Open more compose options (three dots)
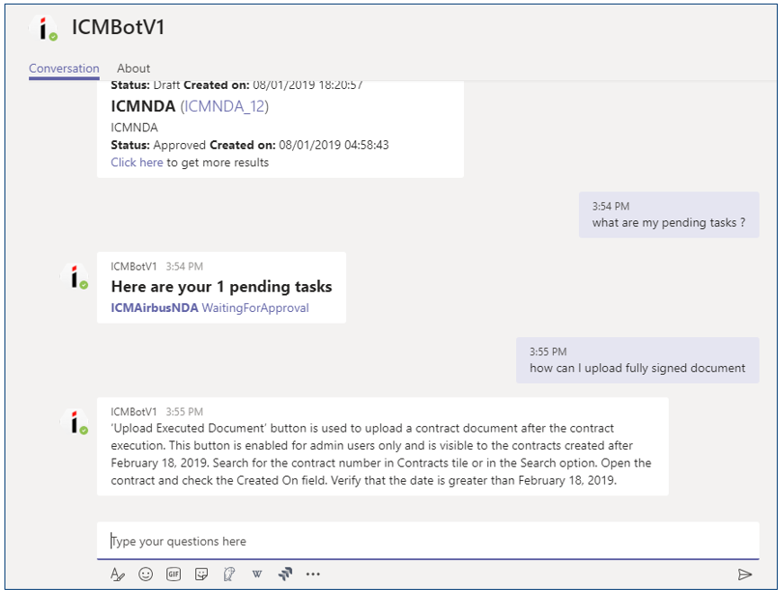This screenshot has height=597, width=784. tap(313, 574)
